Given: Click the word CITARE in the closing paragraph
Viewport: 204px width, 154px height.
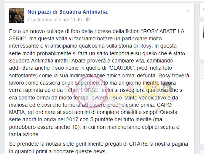Looking at the screenshot, I should click(x=138, y=144).
